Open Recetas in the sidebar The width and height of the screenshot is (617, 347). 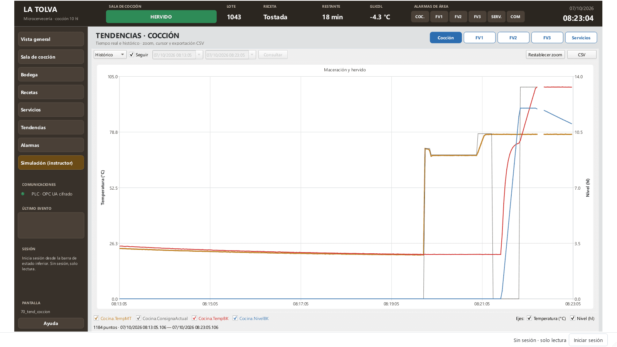tap(51, 92)
